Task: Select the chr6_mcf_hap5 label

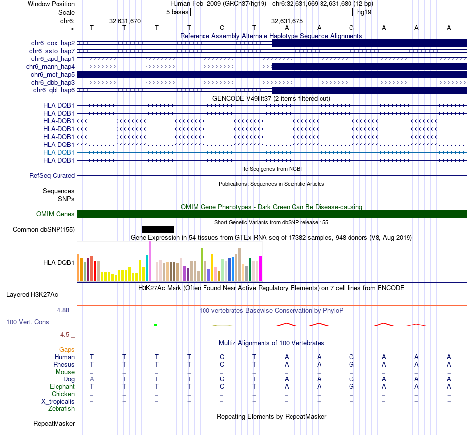Action: (x=53, y=74)
